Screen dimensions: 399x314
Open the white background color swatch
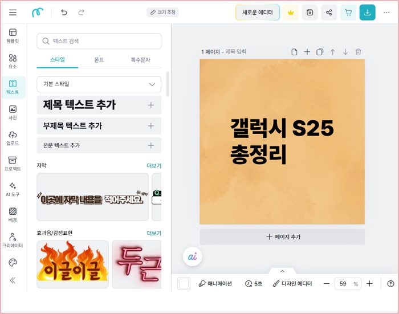click(184, 283)
